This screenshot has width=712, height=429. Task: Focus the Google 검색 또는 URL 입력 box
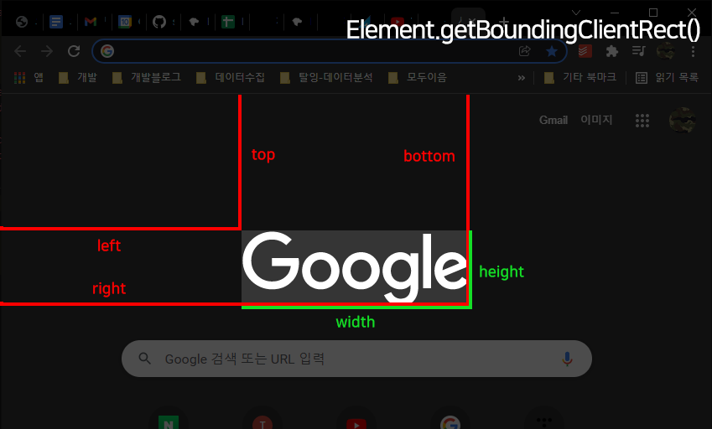point(356,359)
